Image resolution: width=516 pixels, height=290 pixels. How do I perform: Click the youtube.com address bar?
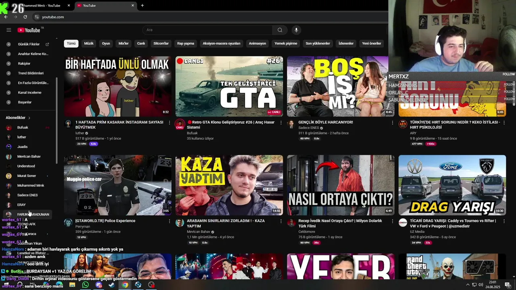pyautogui.click(x=210, y=17)
